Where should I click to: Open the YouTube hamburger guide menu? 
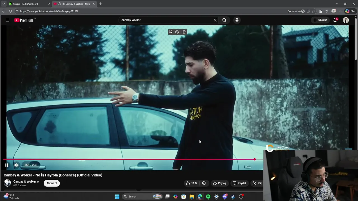[8, 20]
